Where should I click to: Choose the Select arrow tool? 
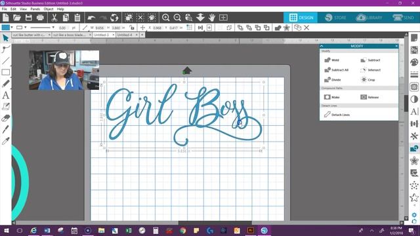[6, 38]
